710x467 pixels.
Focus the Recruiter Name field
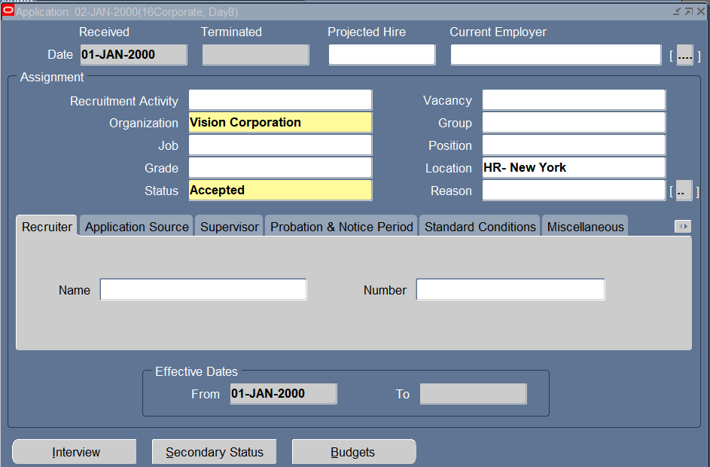tap(203, 290)
